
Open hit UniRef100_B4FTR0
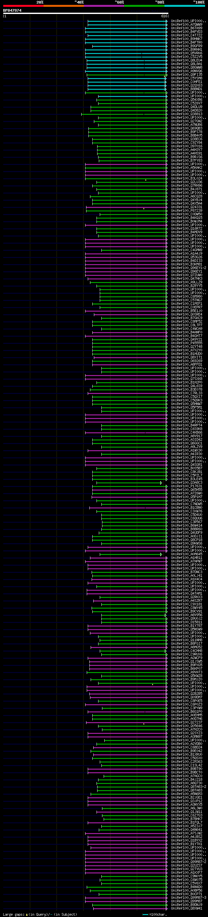[x=186, y=43]
